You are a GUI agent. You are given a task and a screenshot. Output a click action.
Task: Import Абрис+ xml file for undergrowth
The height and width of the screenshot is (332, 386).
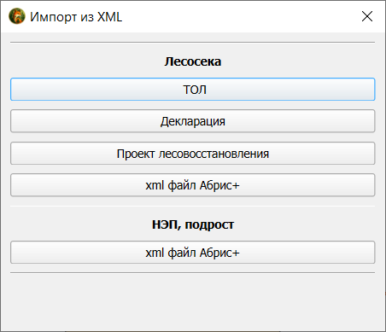click(x=193, y=253)
